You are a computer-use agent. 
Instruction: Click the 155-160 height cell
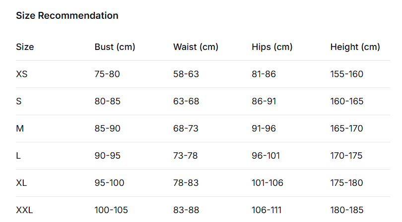click(x=346, y=74)
